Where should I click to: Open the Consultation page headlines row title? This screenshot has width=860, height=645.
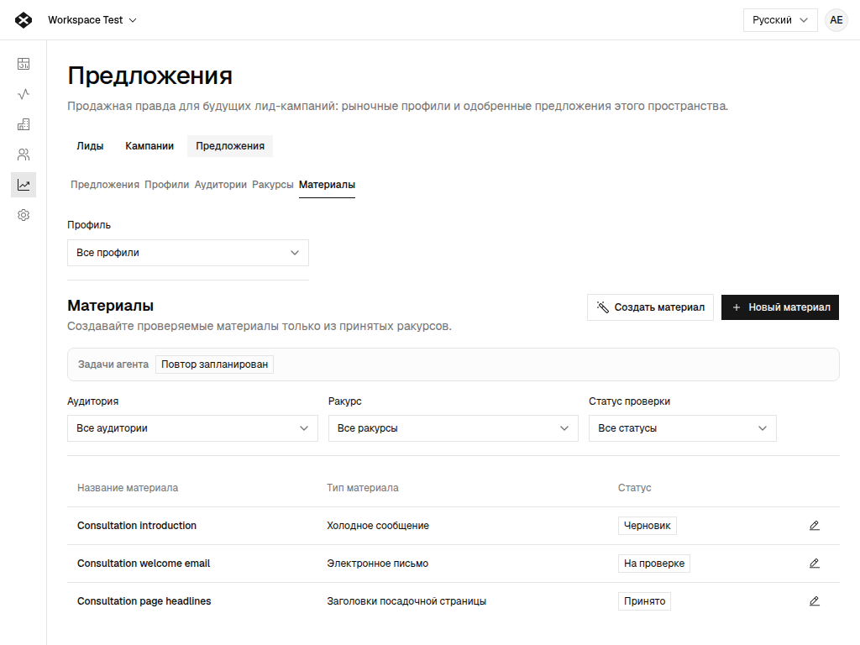pyautogui.click(x=144, y=601)
